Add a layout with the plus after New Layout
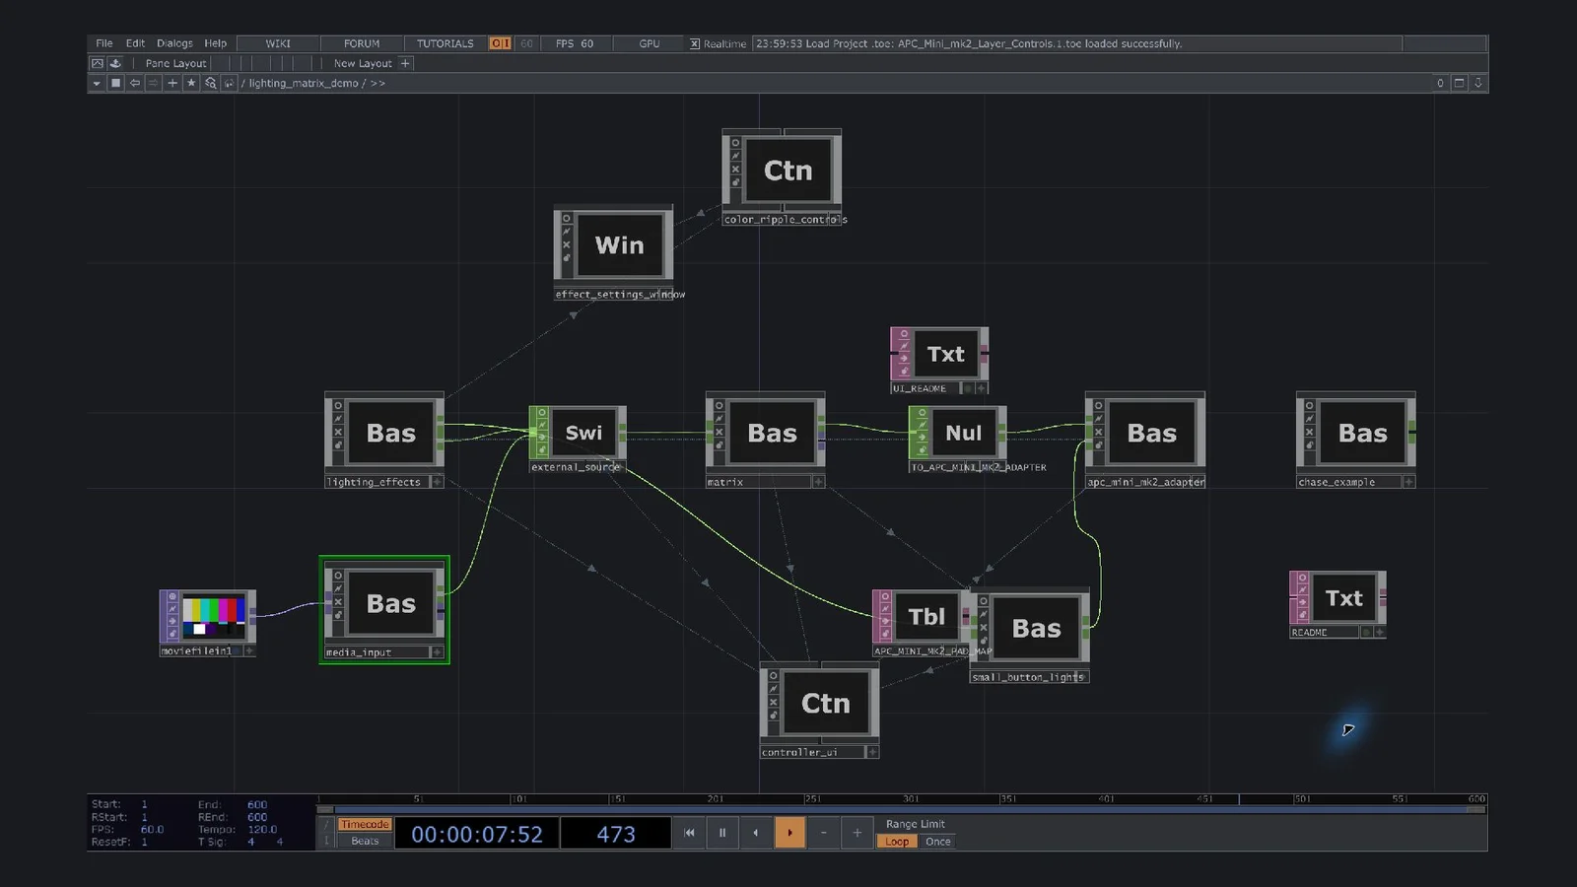 (405, 63)
